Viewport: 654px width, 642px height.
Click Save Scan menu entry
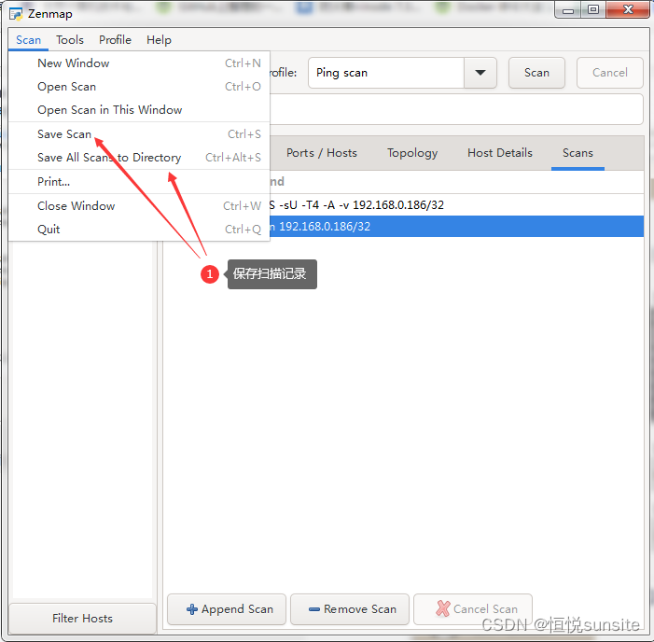(139, 134)
